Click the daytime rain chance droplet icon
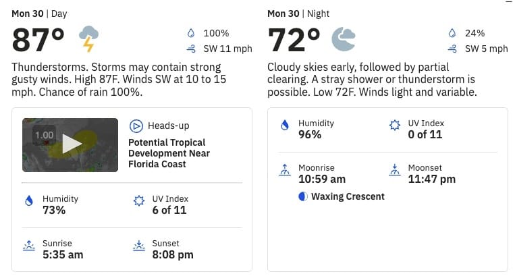The image size is (515, 278). coord(191,33)
